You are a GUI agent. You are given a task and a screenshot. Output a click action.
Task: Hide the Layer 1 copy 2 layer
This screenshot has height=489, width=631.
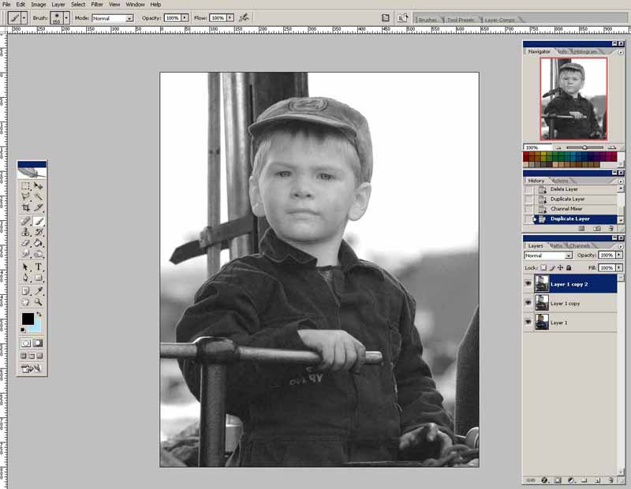[528, 283]
